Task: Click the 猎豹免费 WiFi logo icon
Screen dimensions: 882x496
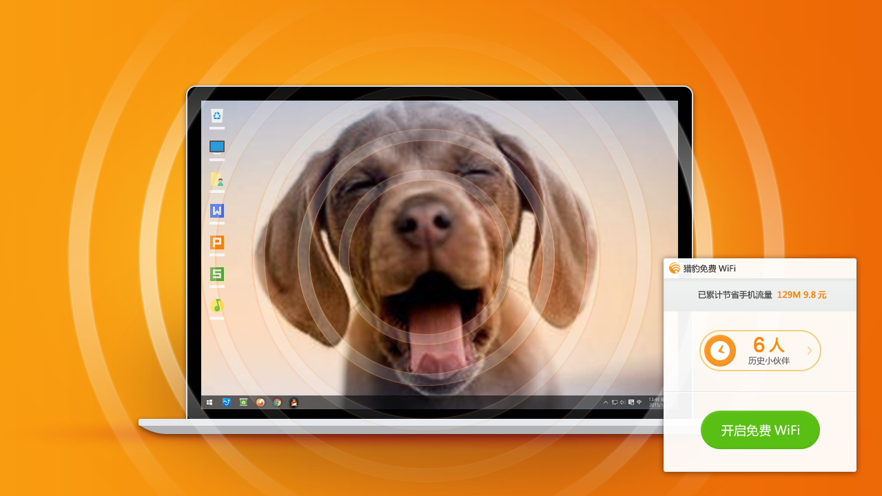Action: pos(674,269)
